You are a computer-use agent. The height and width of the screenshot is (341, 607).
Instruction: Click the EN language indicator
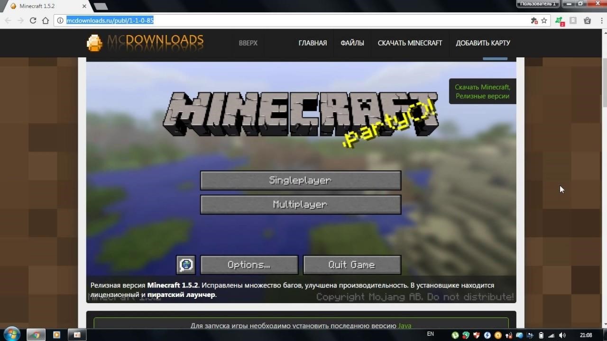431,334
